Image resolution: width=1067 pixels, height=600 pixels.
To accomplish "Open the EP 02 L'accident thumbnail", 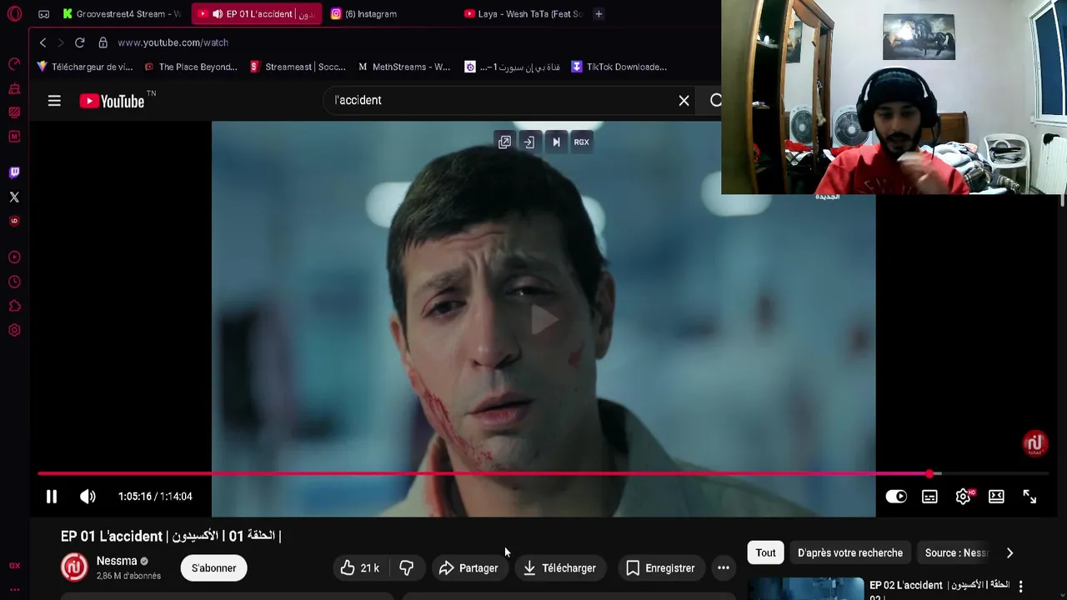I will click(x=805, y=588).
